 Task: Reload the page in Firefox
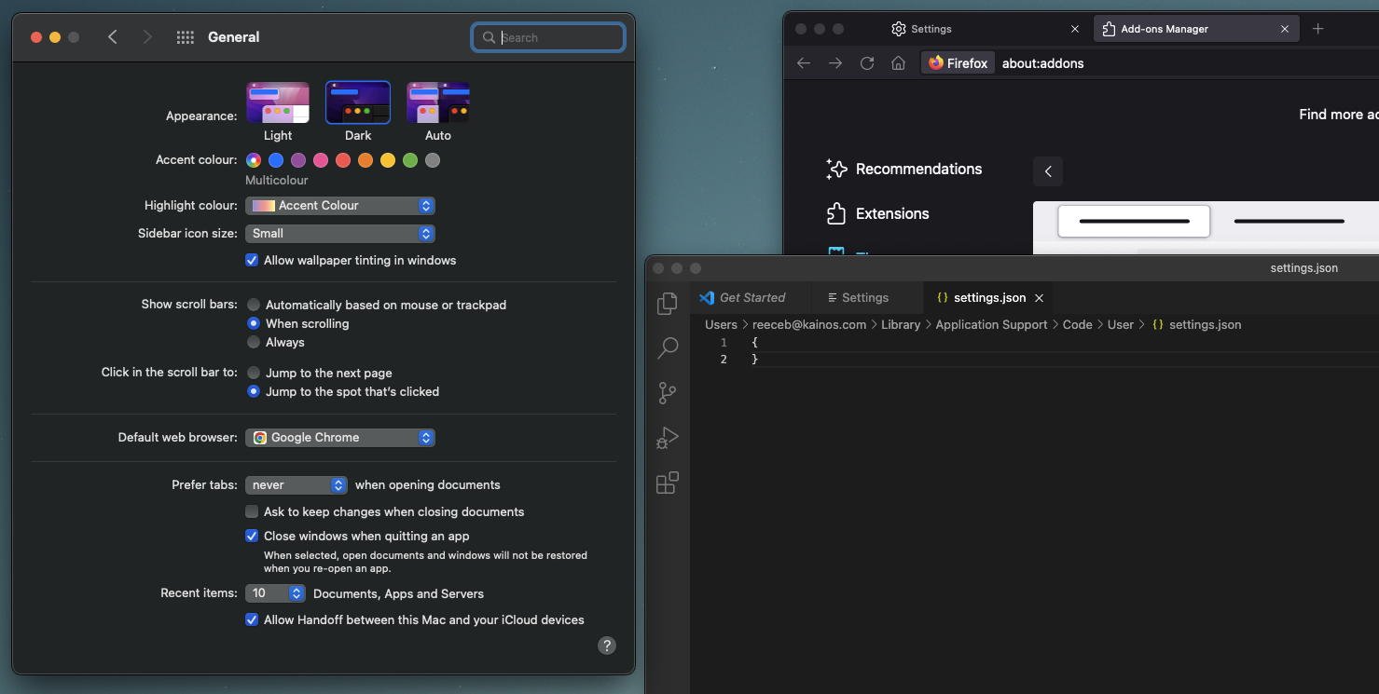(x=867, y=62)
